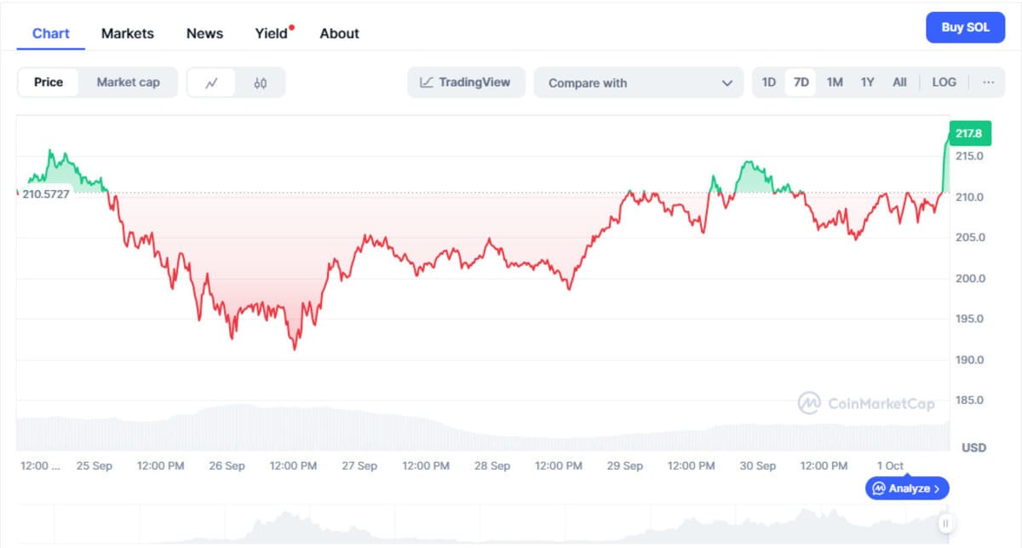The width and height of the screenshot is (1022, 548).
Task: Toggle chart to Market cap view
Action: click(128, 83)
